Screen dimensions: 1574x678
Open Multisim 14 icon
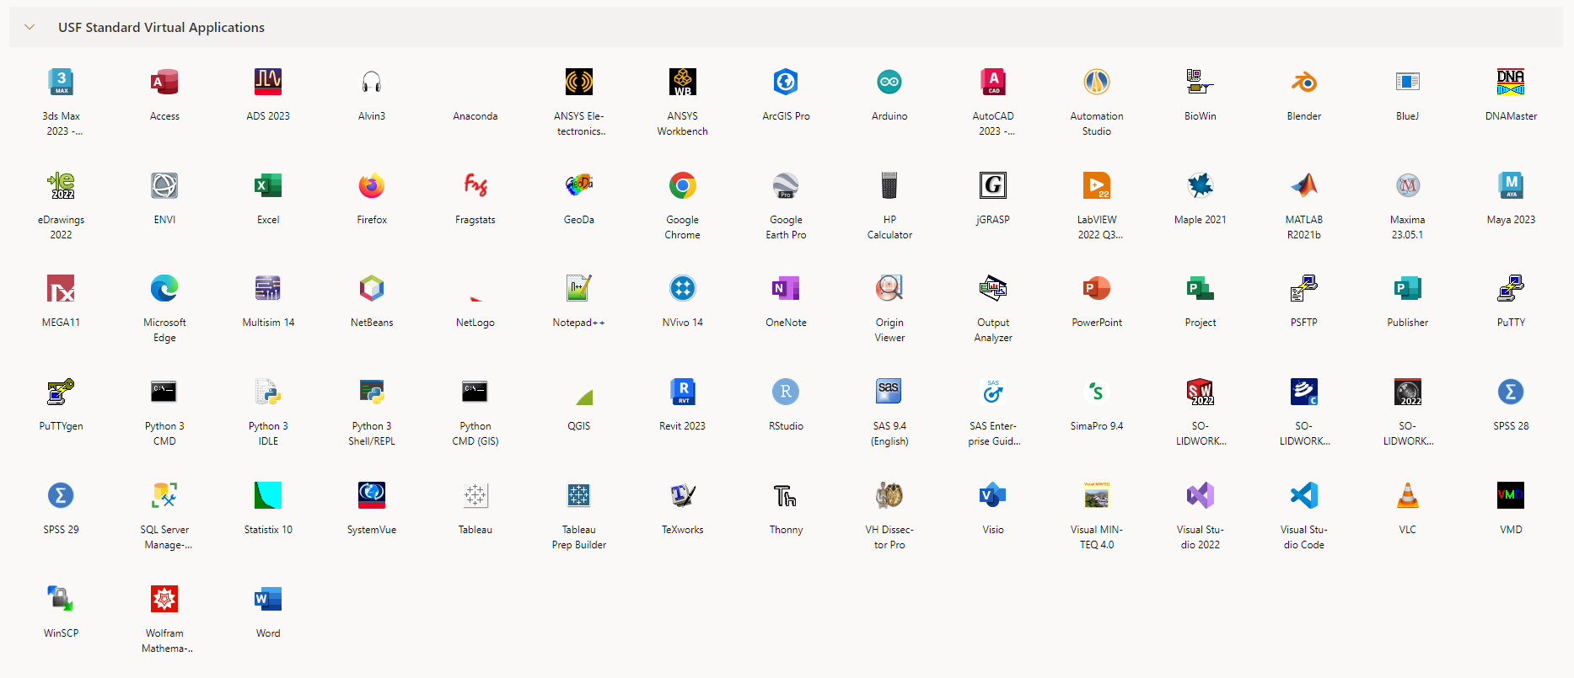pyautogui.click(x=268, y=289)
